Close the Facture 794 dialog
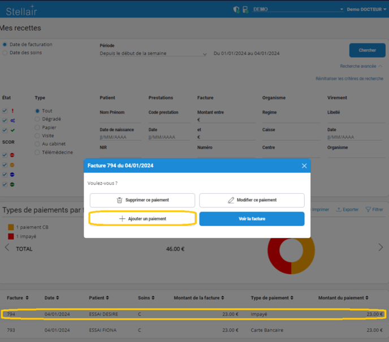 304,166
